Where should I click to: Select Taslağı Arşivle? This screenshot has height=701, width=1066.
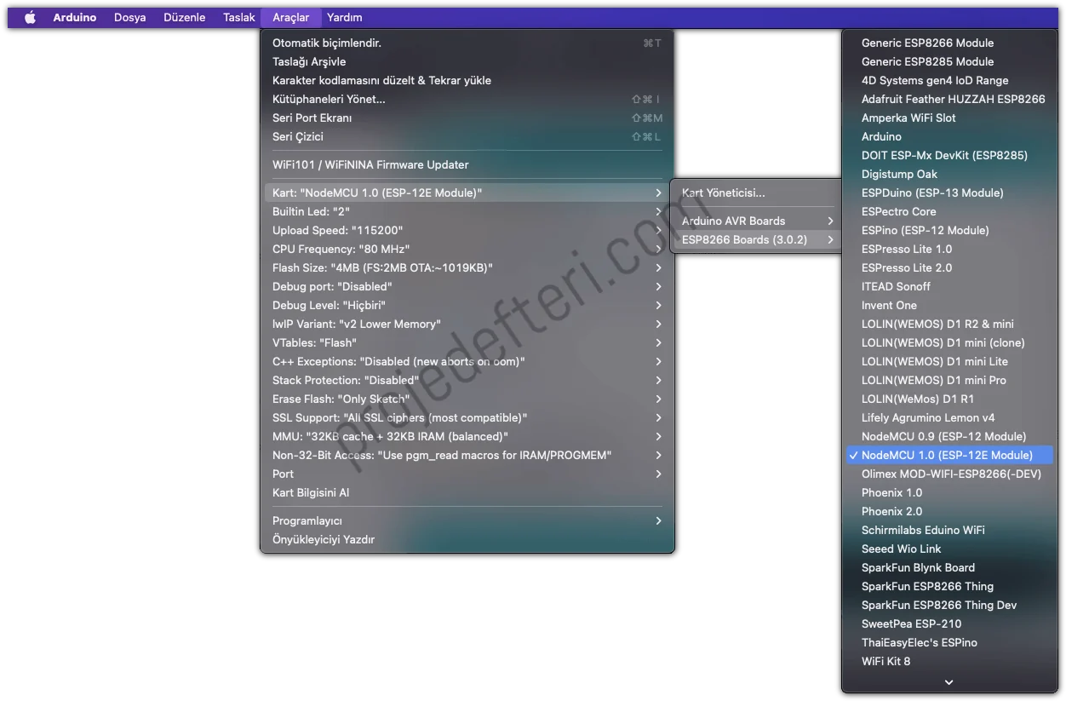tap(467, 61)
